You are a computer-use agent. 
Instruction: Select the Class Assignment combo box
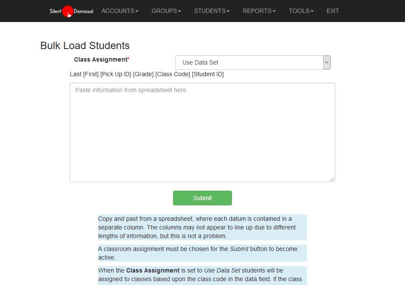(x=250, y=62)
